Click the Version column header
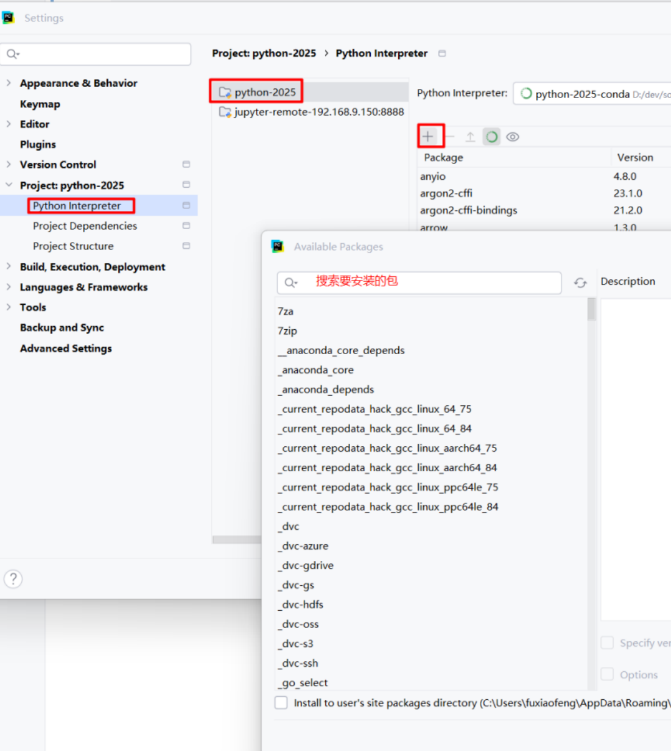 635,157
